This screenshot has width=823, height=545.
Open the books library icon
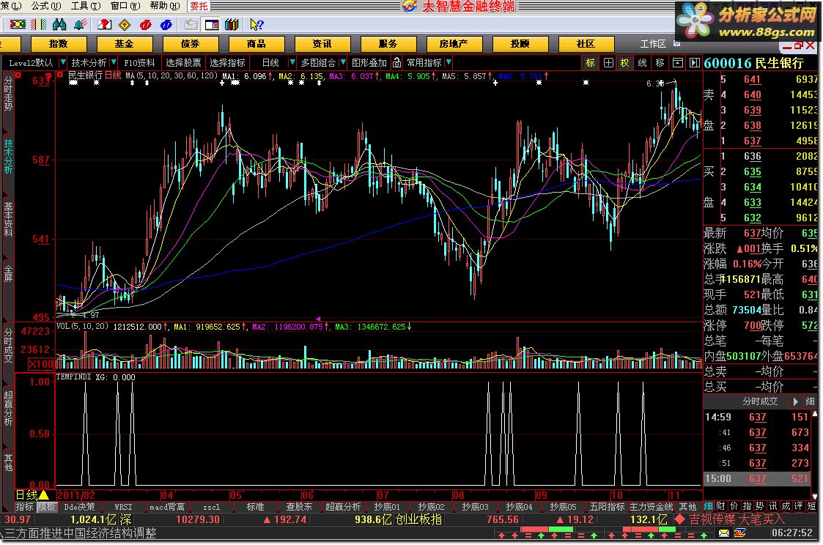232,24
